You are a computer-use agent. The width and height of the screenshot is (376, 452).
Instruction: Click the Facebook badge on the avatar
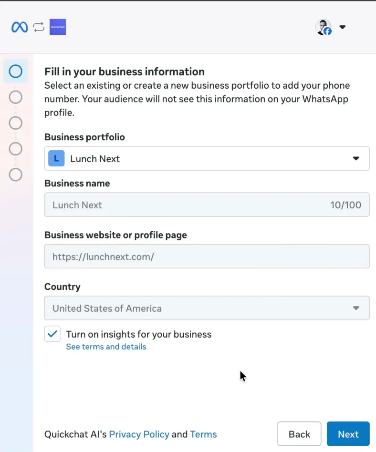pyautogui.click(x=328, y=32)
